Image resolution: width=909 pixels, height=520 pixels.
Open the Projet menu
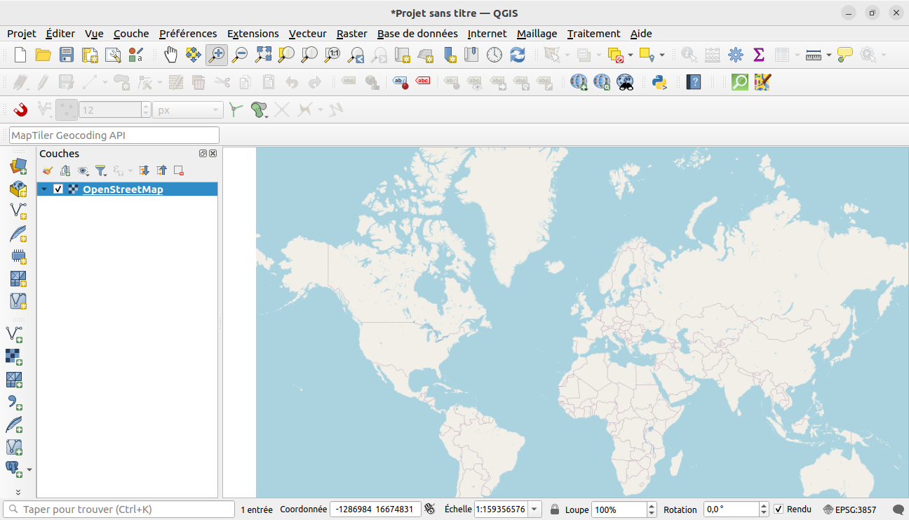coord(22,34)
